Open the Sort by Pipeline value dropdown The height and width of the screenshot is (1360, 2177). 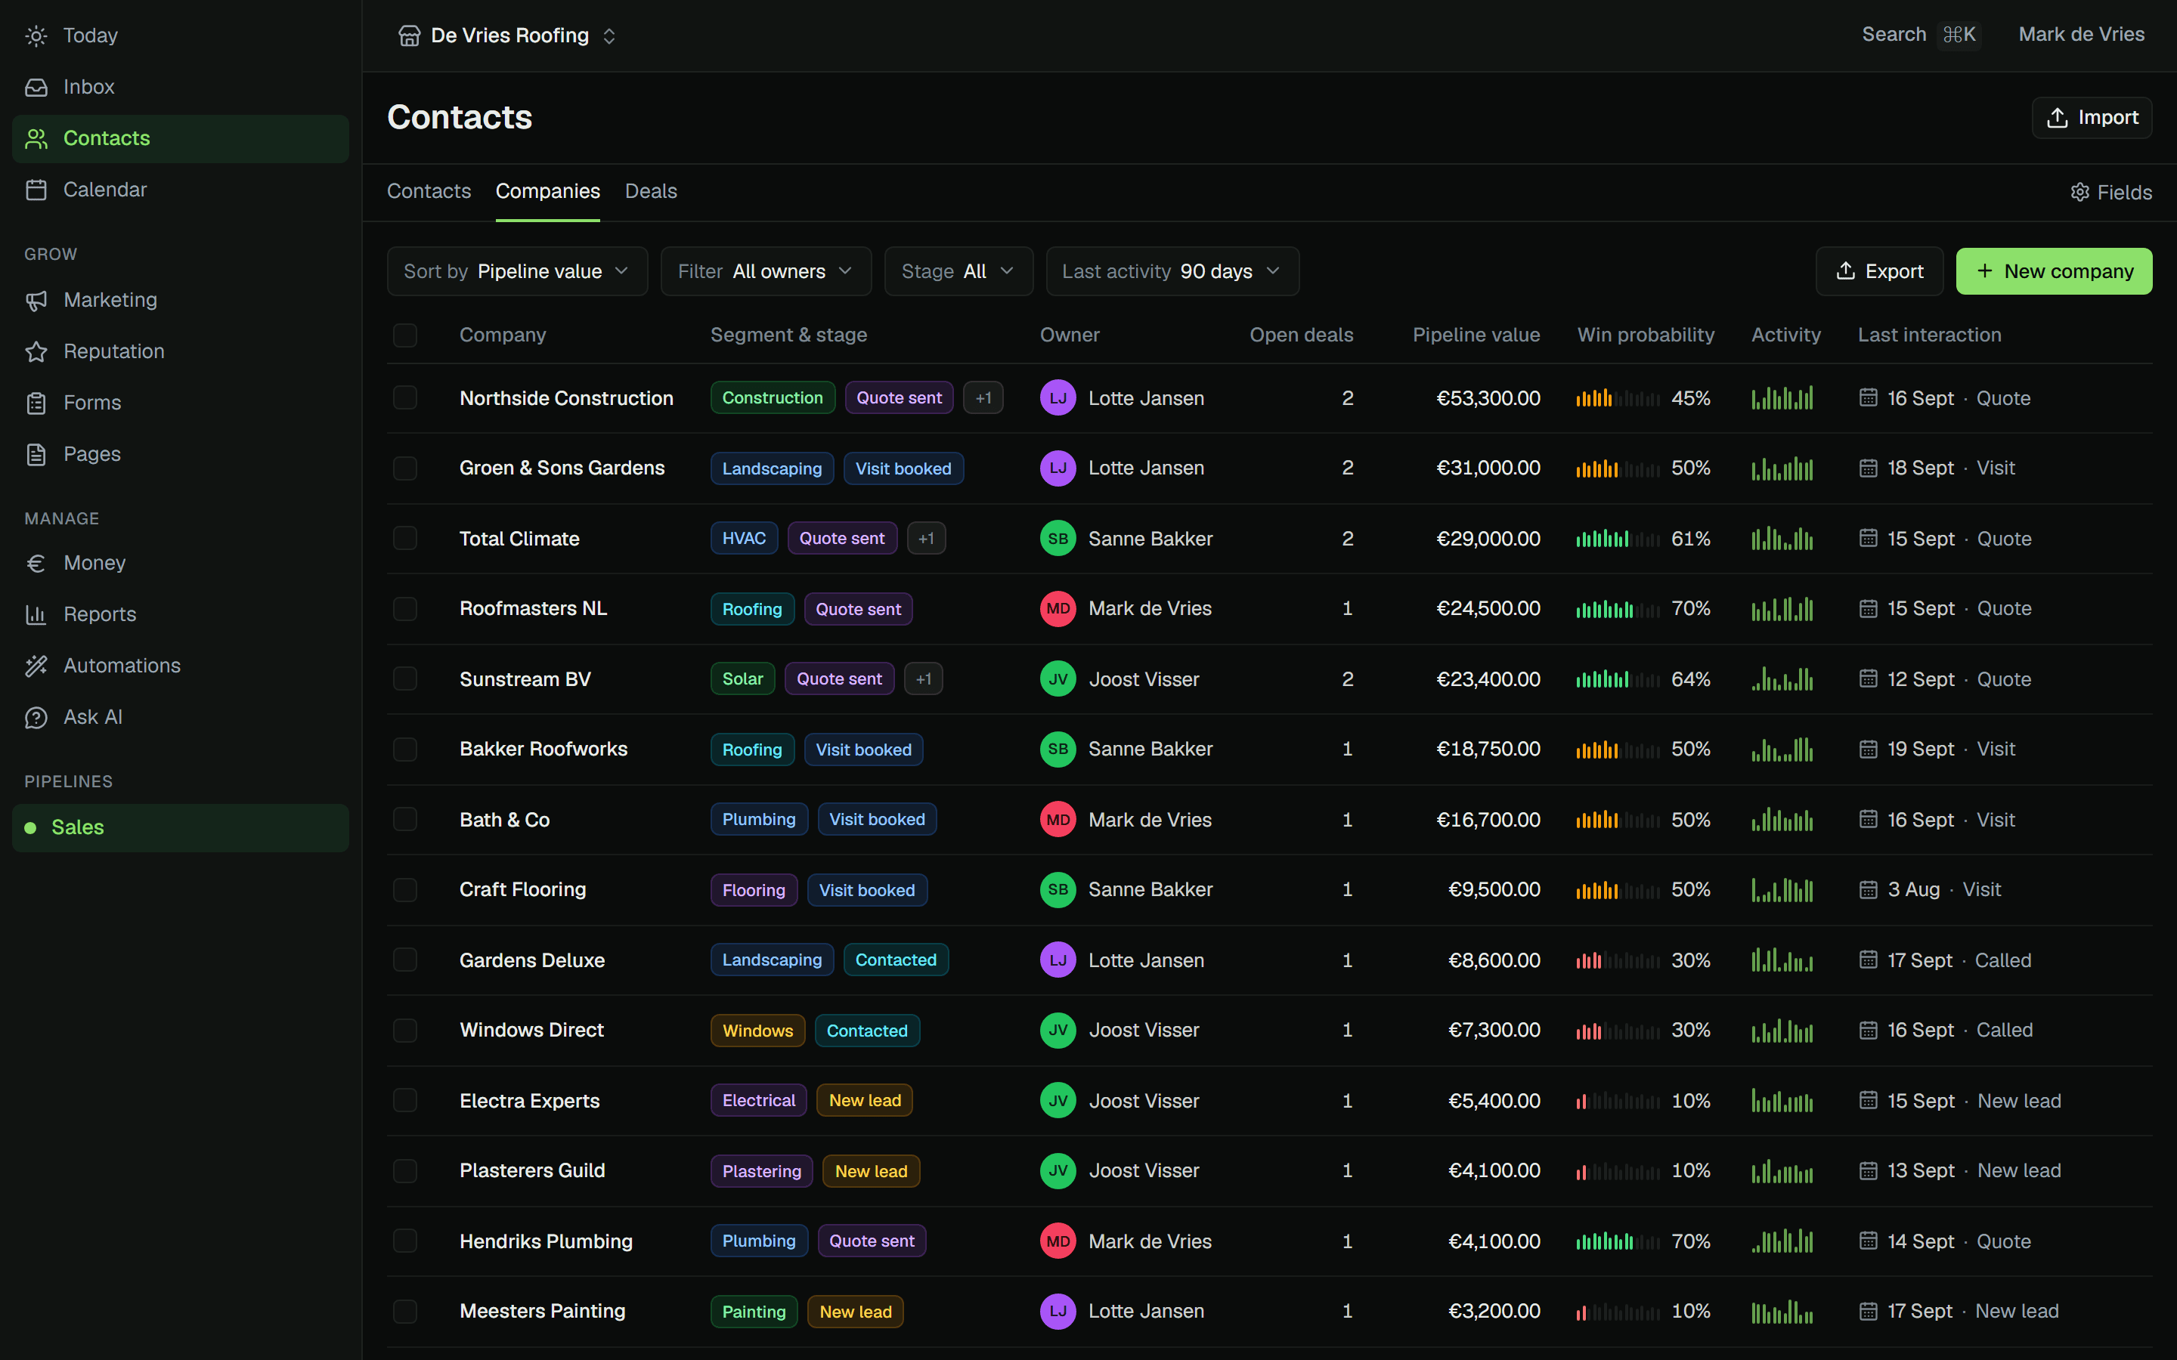[517, 272]
